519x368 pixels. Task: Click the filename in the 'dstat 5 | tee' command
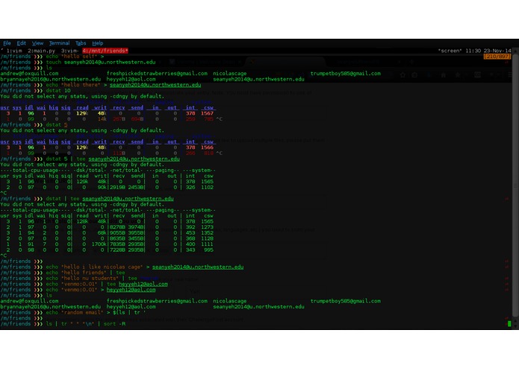point(134,159)
